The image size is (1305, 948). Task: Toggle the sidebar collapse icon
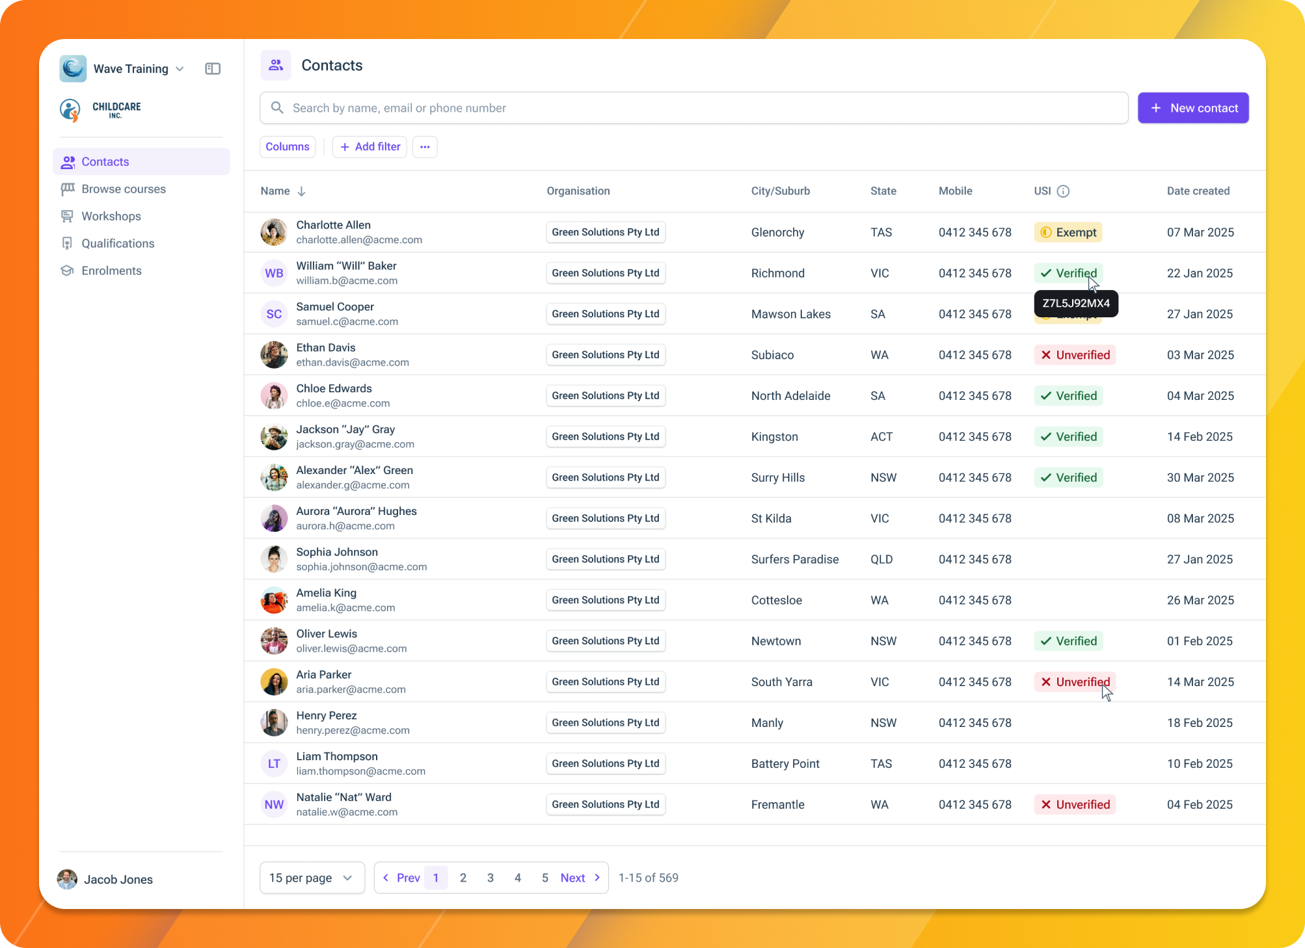(x=213, y=69)
